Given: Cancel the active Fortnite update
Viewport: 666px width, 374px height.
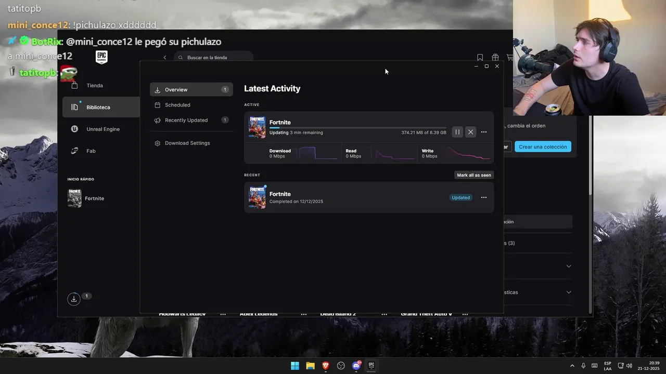Looking at the screenshot, I should (x=470, y=132).
